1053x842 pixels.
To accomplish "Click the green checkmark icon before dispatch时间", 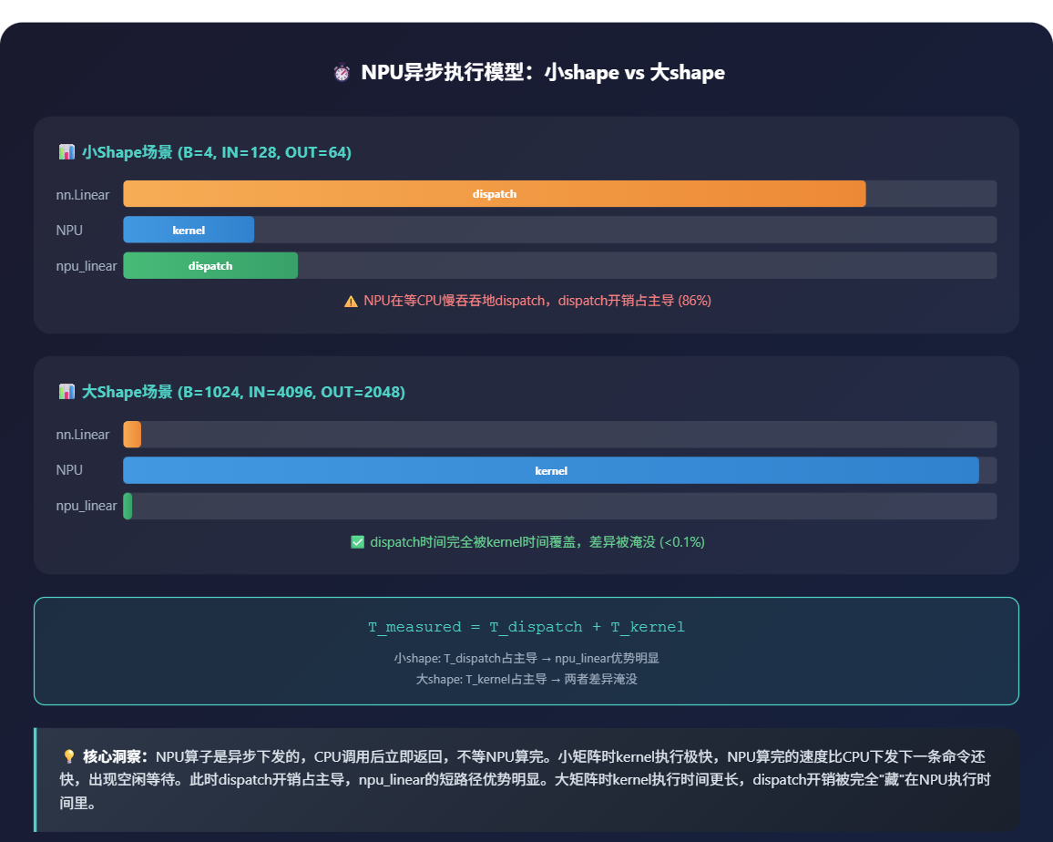I will click(357, 541).
